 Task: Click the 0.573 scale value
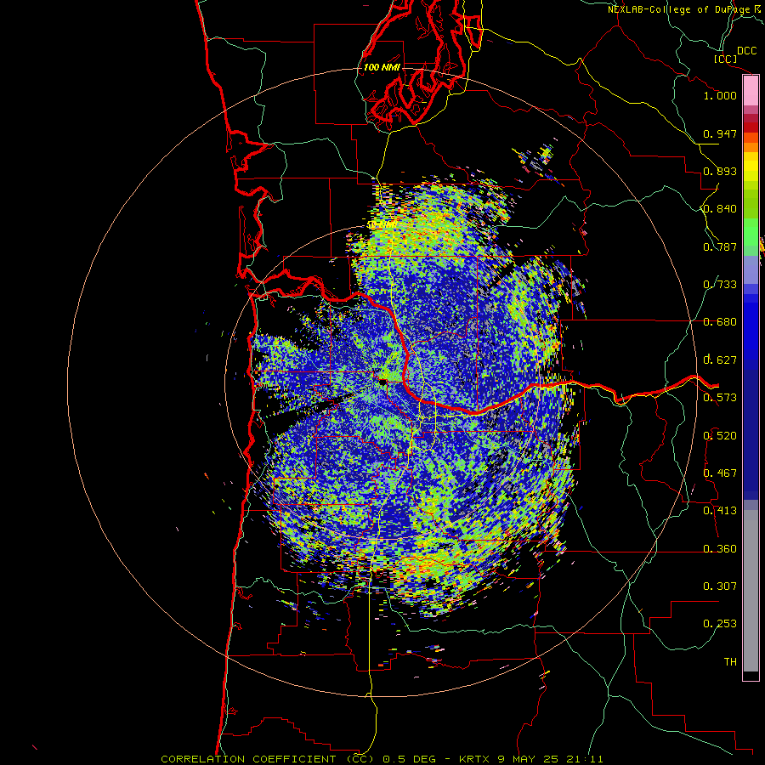pyautogui.click(x=720, y=398)
